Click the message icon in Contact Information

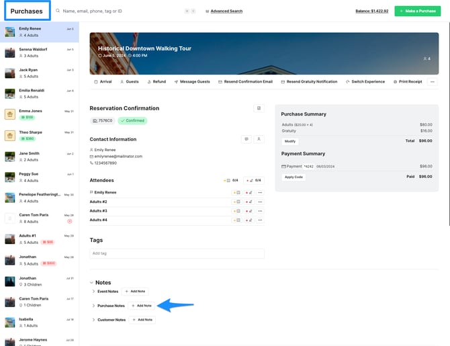(246, 139)
